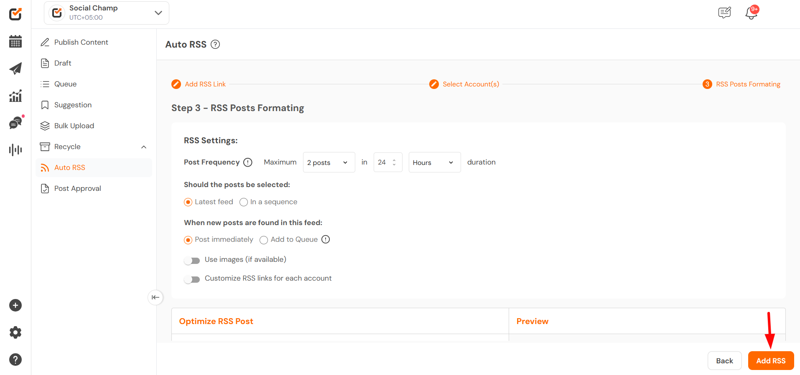
Task: Enable Use images (if available) toggle
Action: click(x=192, y=261)
